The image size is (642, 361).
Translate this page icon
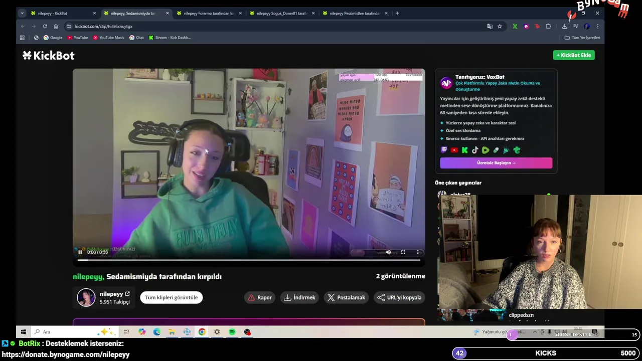click(x=490, y=26)
